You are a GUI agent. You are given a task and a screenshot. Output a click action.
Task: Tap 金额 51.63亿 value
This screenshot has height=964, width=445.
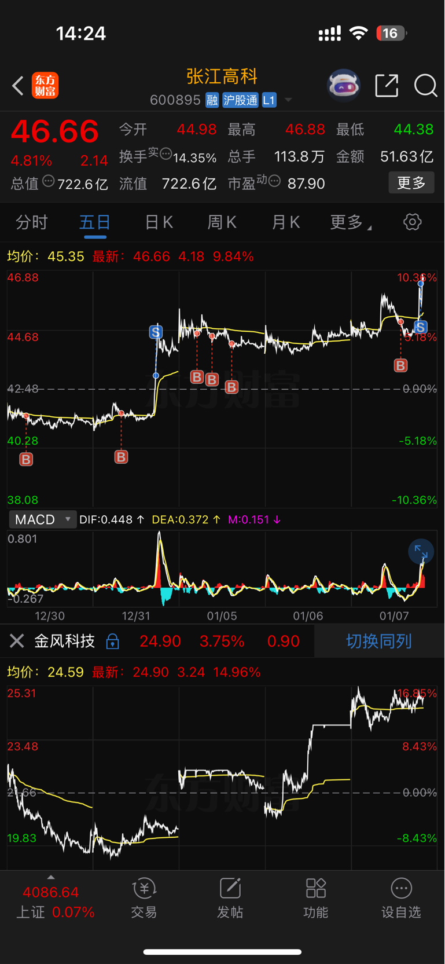pyautogui.click(x=407, y=156)
